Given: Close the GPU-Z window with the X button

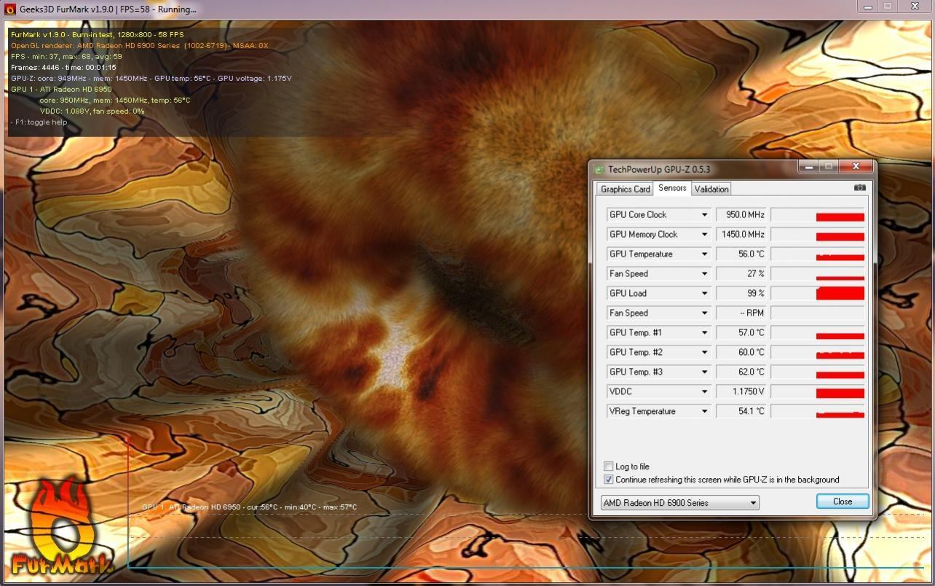Looking at the screenshot, I should pos(856,167).
